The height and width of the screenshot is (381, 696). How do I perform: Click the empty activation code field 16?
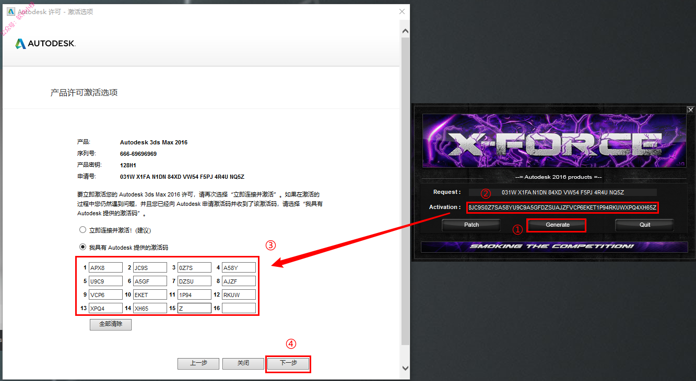[x=239, y=308]
